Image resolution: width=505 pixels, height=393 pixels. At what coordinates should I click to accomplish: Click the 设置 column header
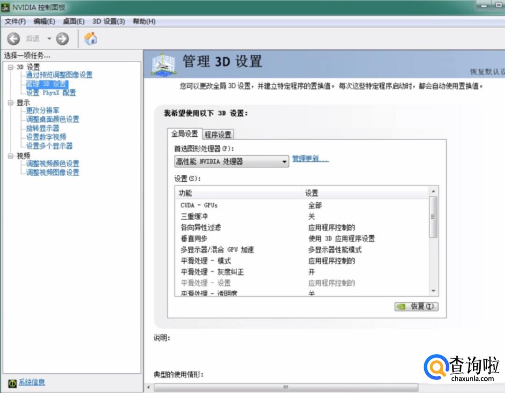tap(366, 193)
